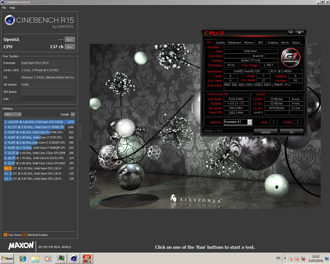Run the CPU benchmark
This screenshot has width=330, height=264.
(x=70, y=47)
